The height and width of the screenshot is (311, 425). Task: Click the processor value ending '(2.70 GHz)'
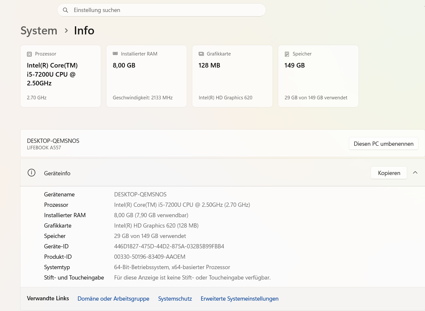coord(182,205)
